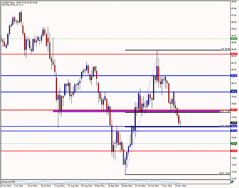Click the 84.65 price axis label

(x=234, y=42)
